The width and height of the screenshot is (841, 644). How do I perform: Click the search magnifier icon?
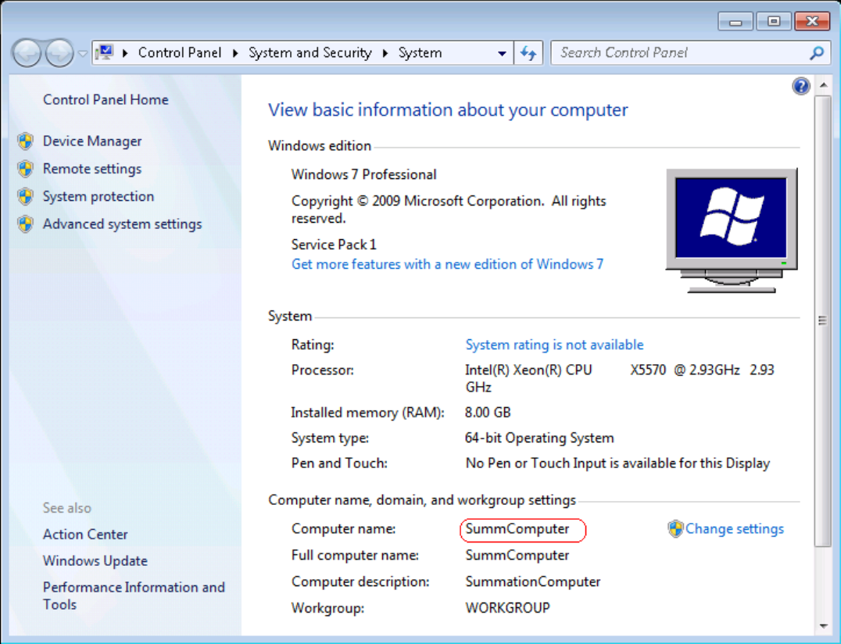click(x=816, y=53)
